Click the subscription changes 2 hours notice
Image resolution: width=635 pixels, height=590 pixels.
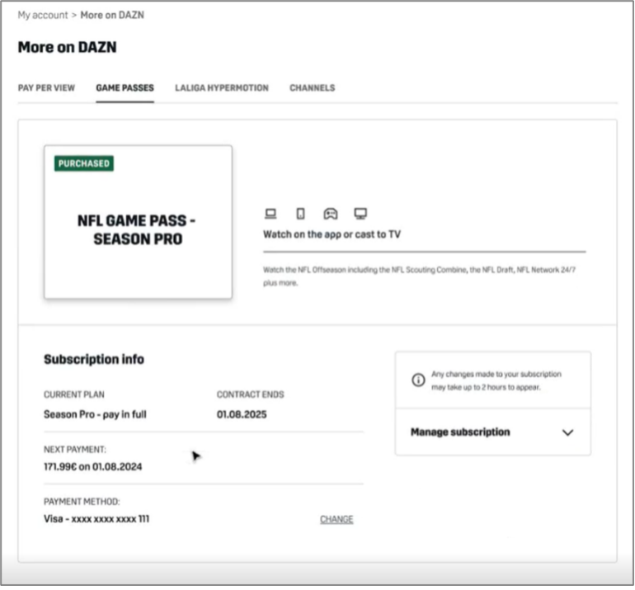[496, 380]
